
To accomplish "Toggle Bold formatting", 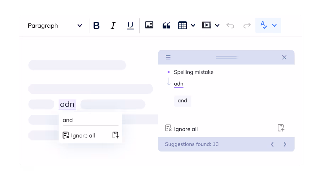I will tap(96, 26).
